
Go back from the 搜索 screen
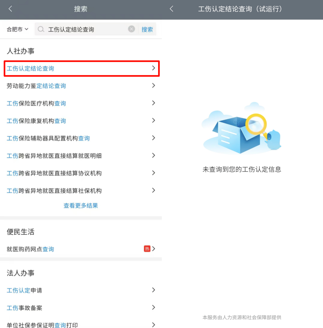(x=10, y=9)
